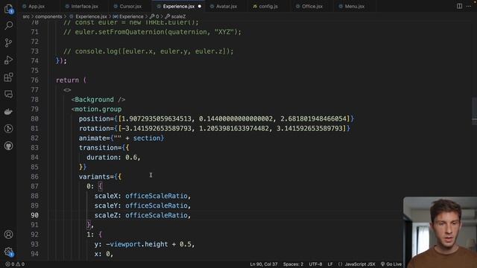Click the console.log comment line
The width and height of the screenshot is (477, 268).
click(x=148, y=51)
